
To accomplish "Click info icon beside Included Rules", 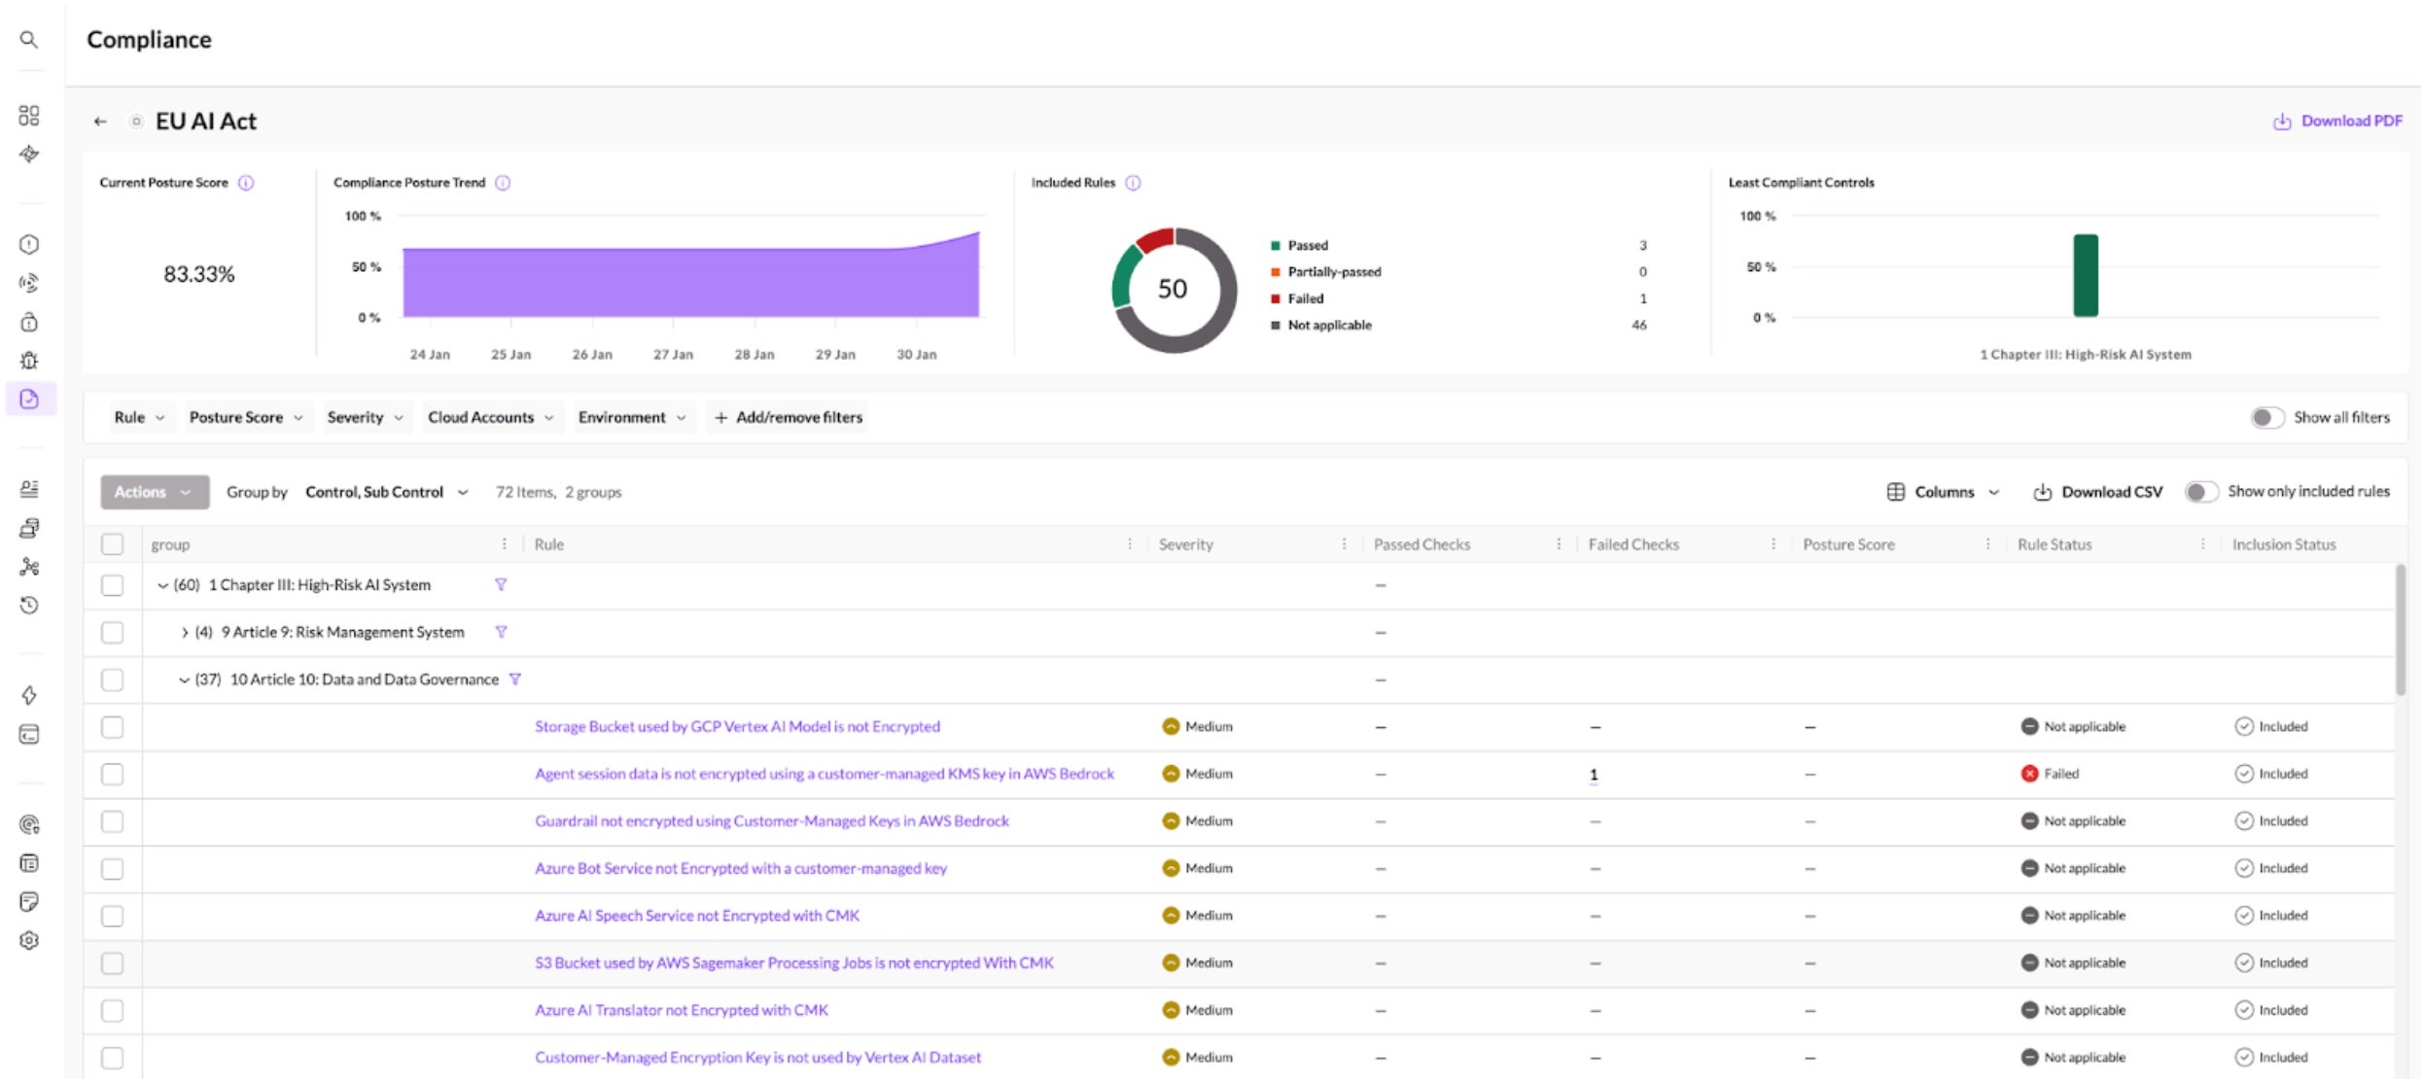I will [x=1133, y=183].
